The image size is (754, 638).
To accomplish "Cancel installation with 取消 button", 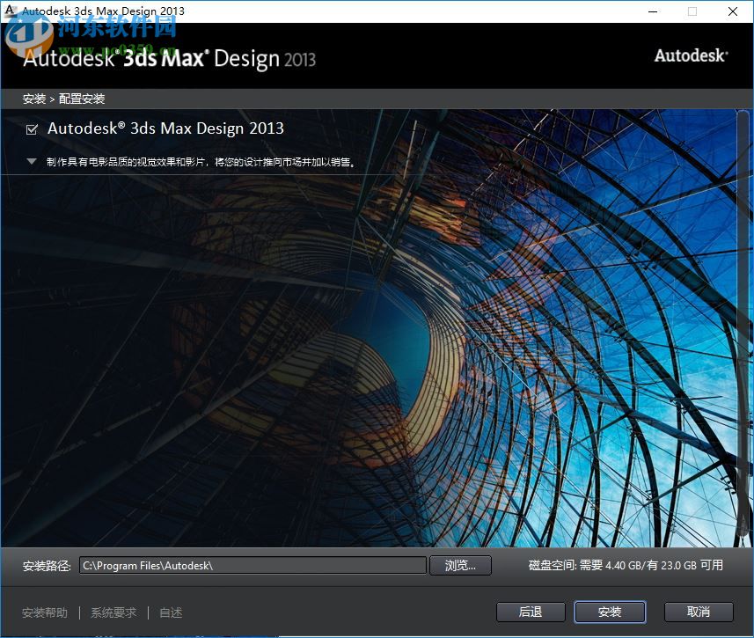I will click(x=699, y=612).
